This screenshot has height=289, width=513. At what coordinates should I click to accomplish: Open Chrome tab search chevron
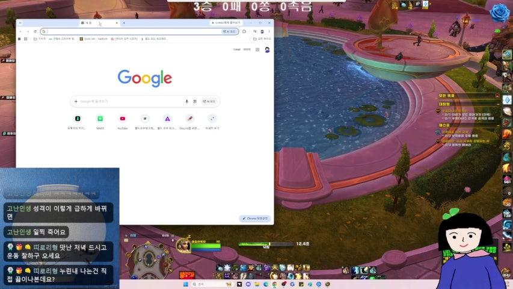coord(20,23)
